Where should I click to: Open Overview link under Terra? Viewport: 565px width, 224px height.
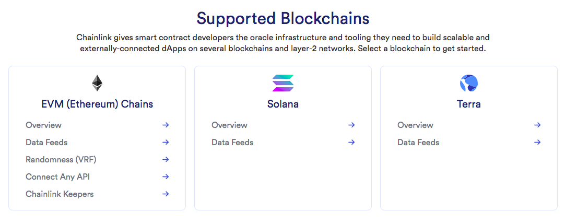[x=416, y=125]
